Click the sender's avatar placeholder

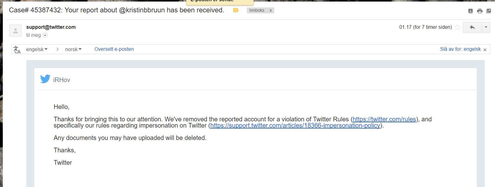point(15,30)
